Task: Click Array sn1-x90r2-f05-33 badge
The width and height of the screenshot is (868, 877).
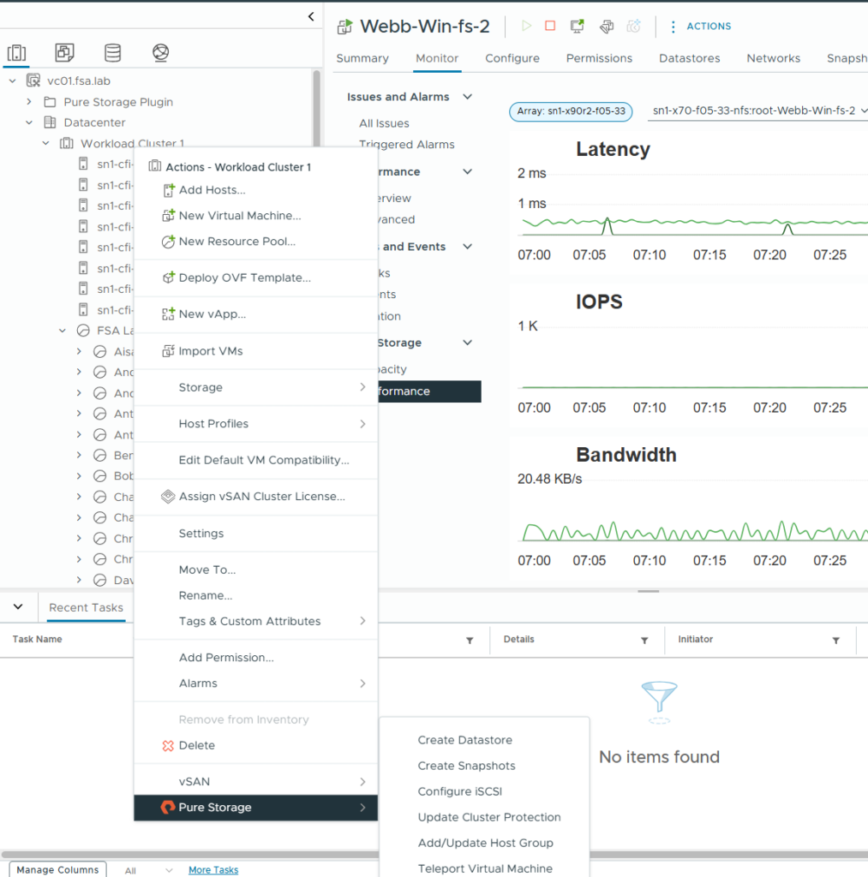Action: point(571,110)
